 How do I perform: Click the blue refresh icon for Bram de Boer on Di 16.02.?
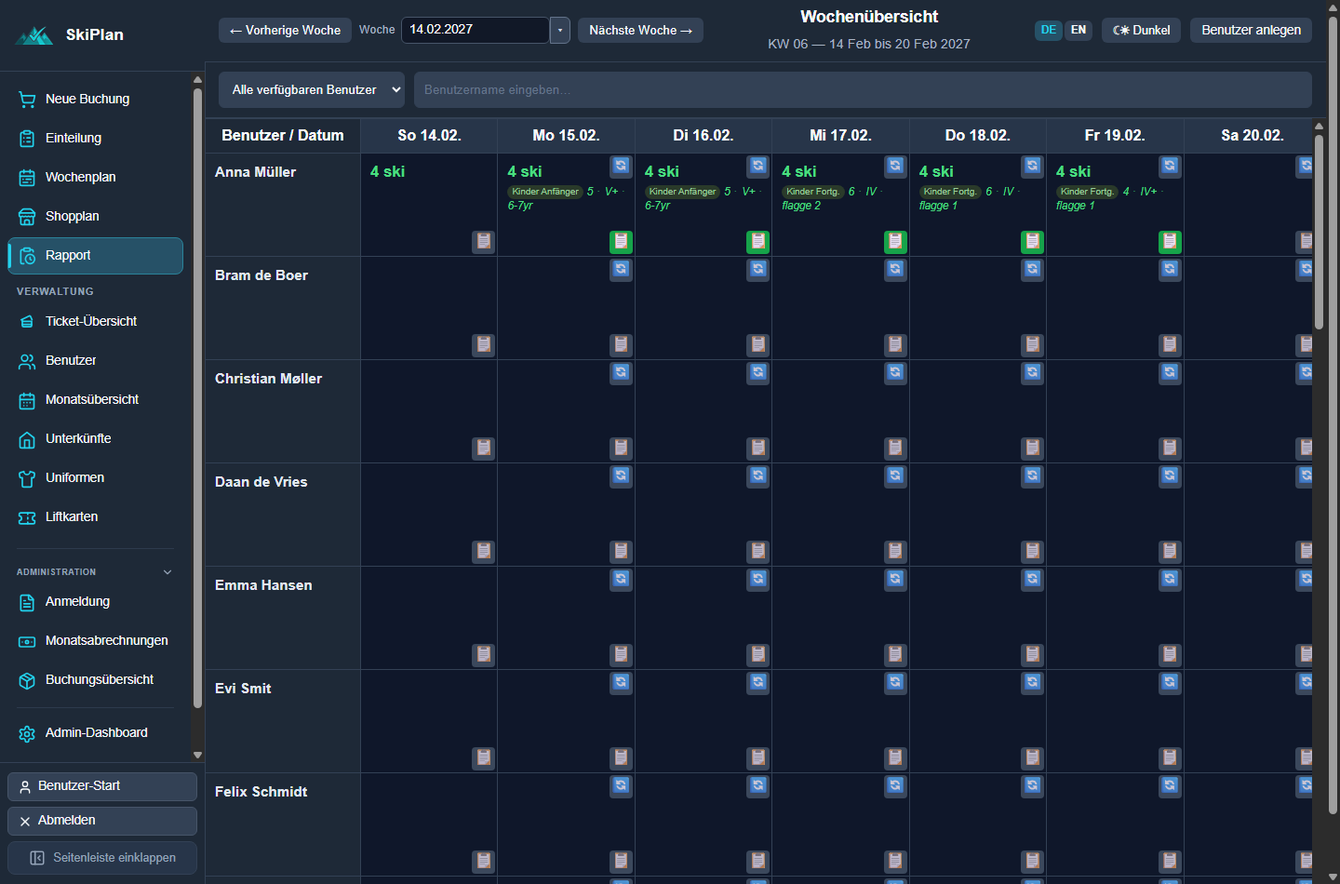point(758,270)
